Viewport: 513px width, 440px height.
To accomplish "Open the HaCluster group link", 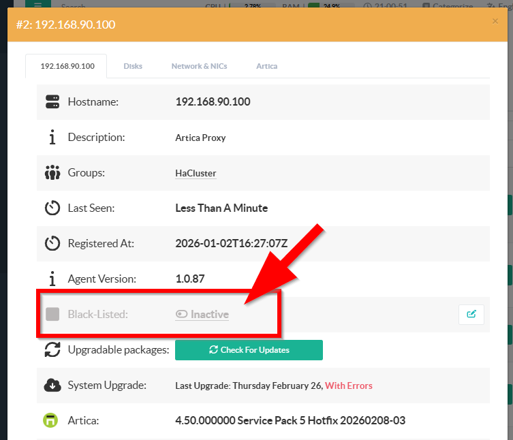I will 196,173.
